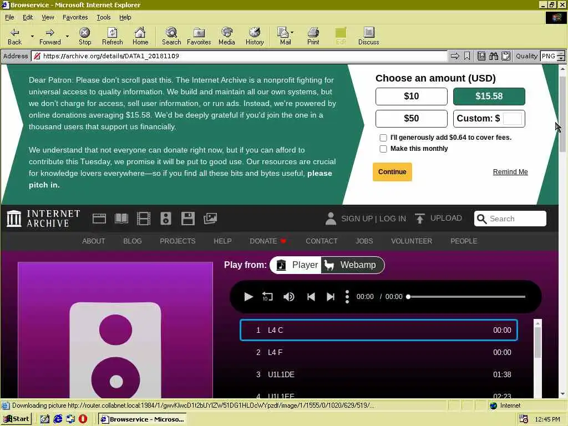The width and height of the screenshot is (568, 426).
Task: Click the Discuss toolbar button
Action: tap(368, 36)
